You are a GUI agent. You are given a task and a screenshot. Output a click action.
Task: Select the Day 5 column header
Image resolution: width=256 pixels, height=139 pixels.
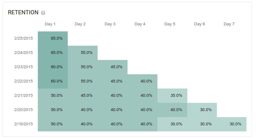pyautogui.click(x=170, y=24)
